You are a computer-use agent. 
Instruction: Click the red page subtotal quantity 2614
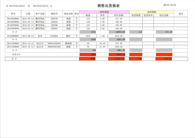point(88,55)
